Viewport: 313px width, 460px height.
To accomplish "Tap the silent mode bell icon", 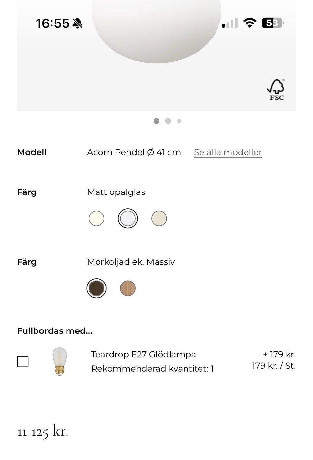I will coord(78,23).
